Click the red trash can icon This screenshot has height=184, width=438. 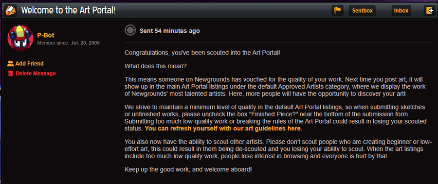[x=11, y=74]
